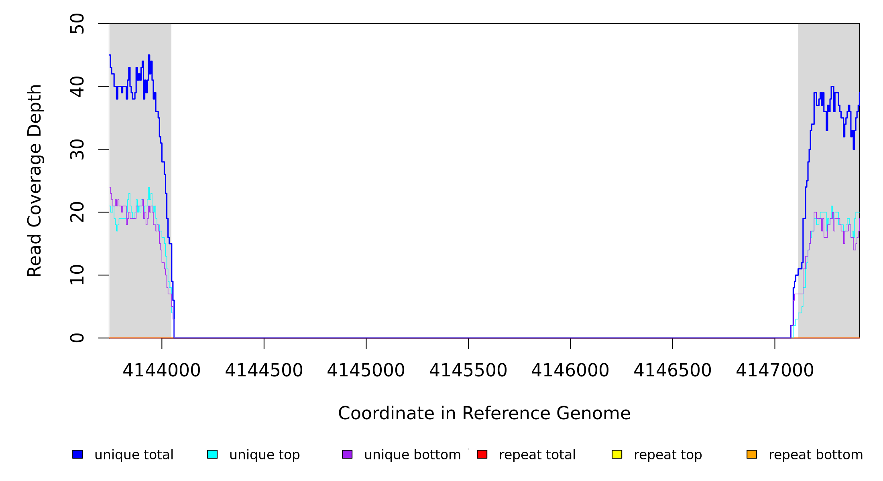This screenshot has width=883, height=481.
Task: Click the x-axis tick label 4147000
Action: (775, 370)
